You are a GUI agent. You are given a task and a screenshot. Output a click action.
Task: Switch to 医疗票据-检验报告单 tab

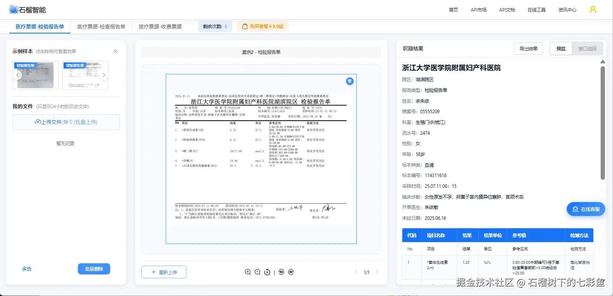pyautogui.click(x=40, y=27)
